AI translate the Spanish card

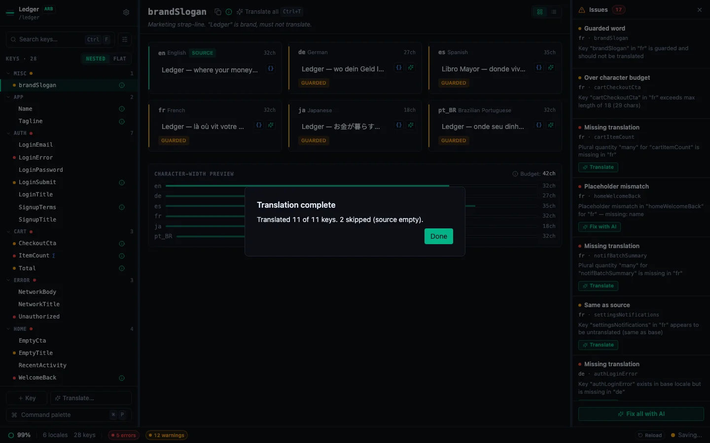[551, 67]
